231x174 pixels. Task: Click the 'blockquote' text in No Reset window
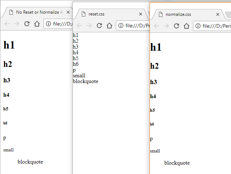tap(30, 162)
